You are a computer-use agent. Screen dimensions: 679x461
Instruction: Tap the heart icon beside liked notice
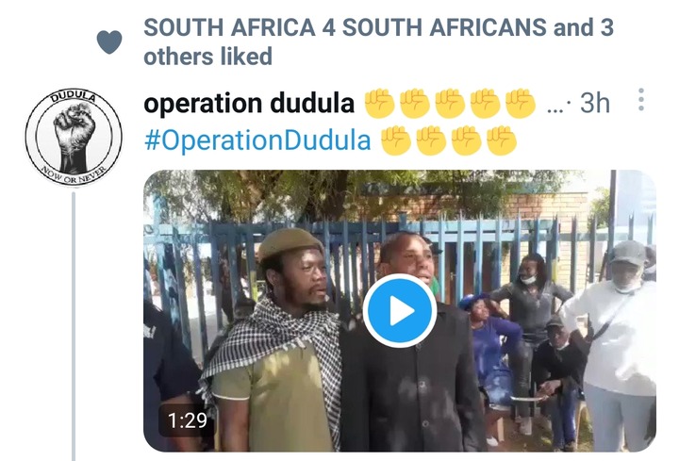(109, 42)
